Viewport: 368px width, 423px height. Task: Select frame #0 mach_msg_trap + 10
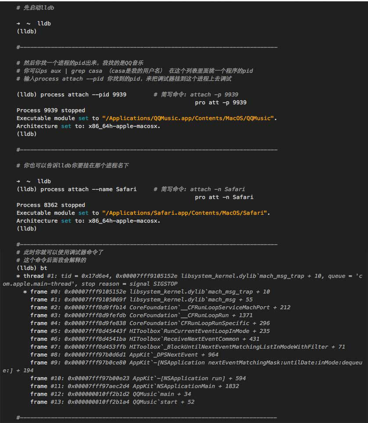(150, 292)
